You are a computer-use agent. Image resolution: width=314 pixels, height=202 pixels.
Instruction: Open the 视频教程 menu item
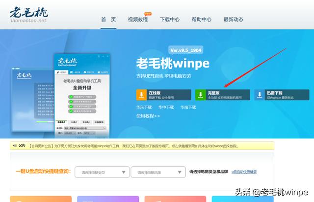click(138, 20)
